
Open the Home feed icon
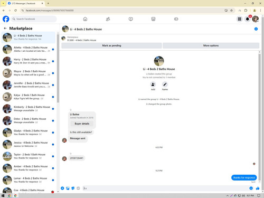pos(85,19)
